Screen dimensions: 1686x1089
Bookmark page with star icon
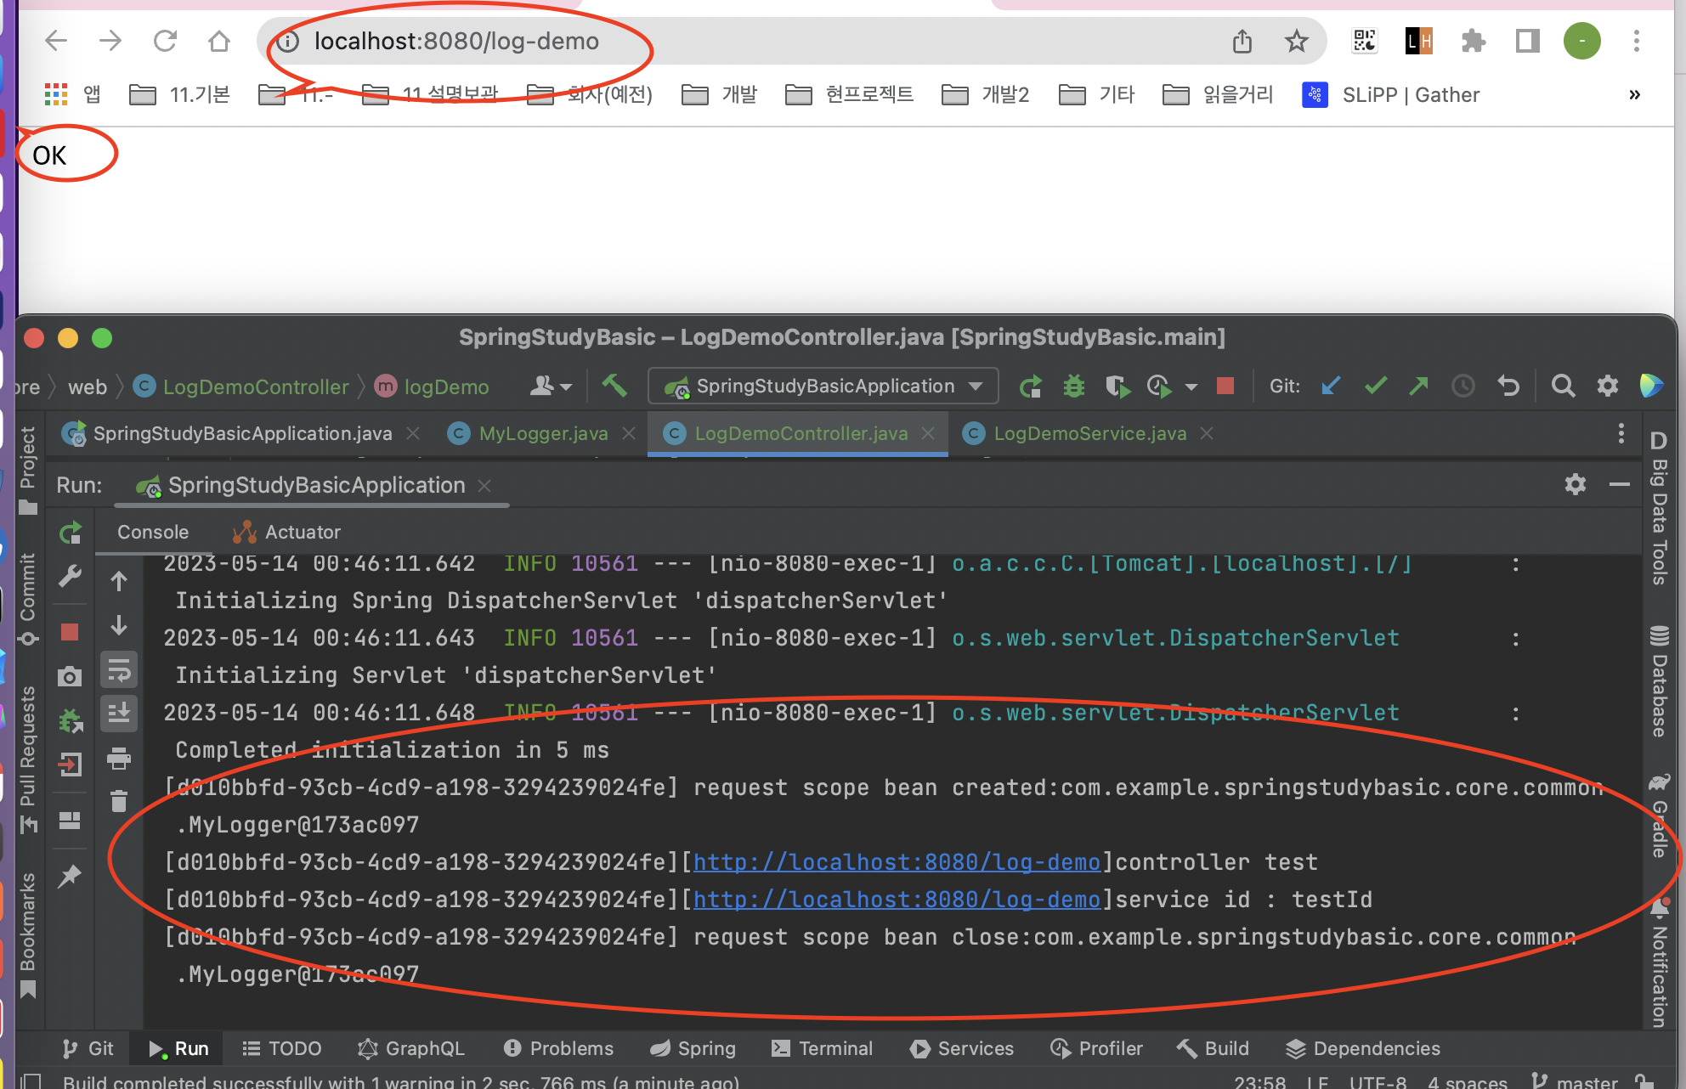coord(1296,41)
